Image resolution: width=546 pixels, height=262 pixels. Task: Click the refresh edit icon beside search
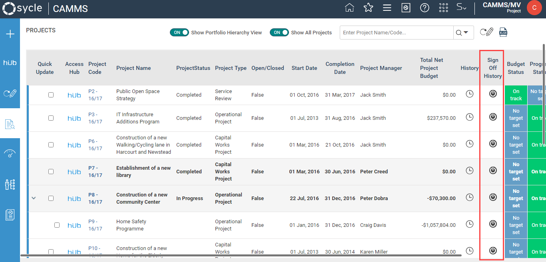[x=486, y=32]
